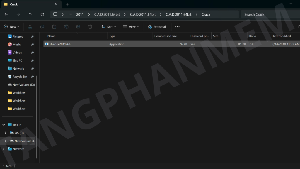
Task: Go up one folder level
Action: tap(30, 14)
